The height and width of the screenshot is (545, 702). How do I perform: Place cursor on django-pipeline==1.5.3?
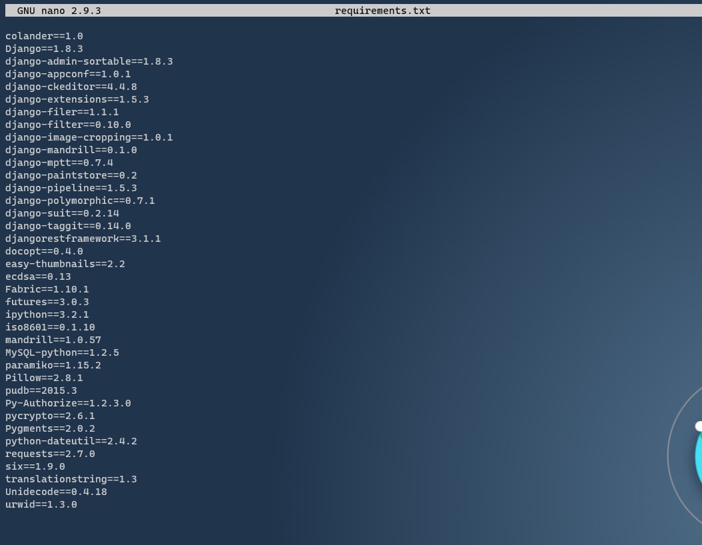pyautogui.click(x=71, y=188)
